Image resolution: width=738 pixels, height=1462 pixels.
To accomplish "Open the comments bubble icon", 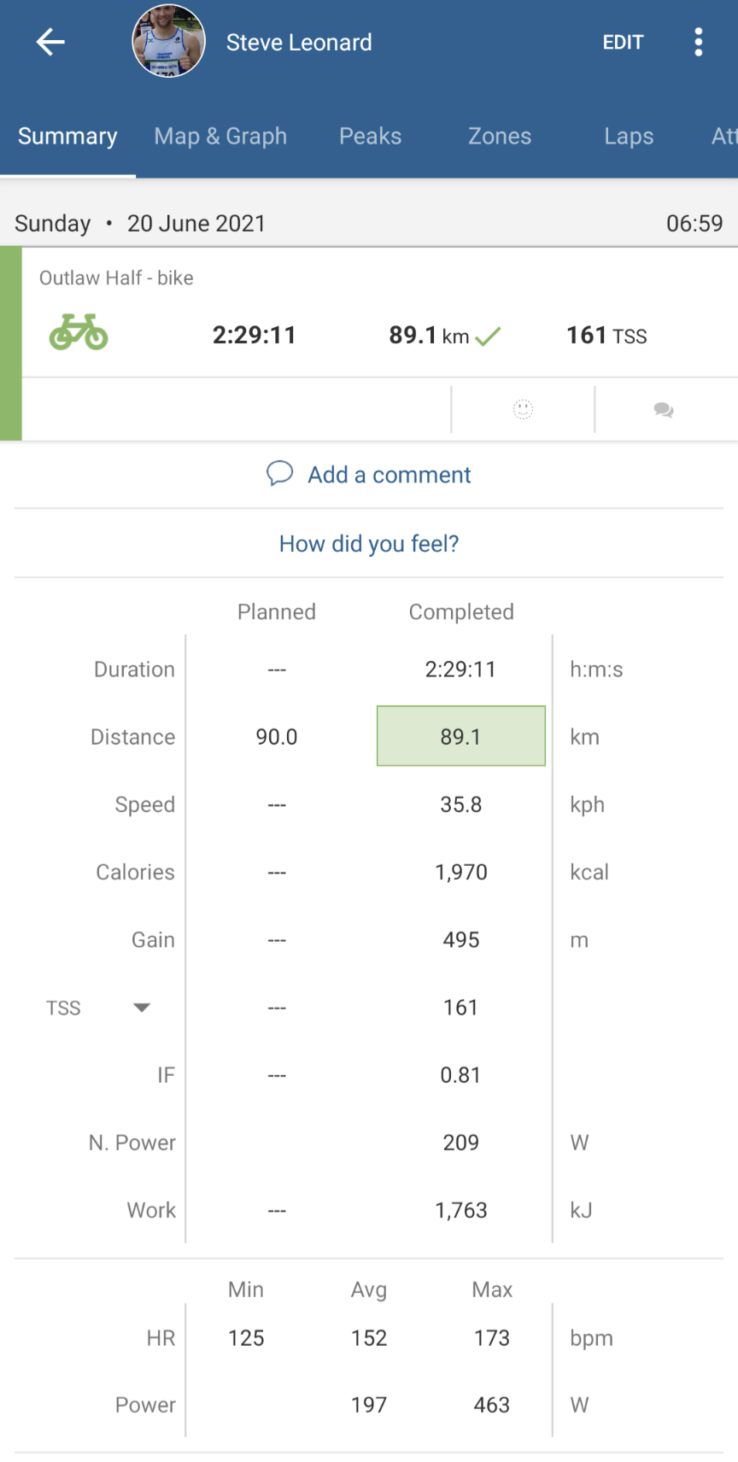I will click(x=664, y=411).
